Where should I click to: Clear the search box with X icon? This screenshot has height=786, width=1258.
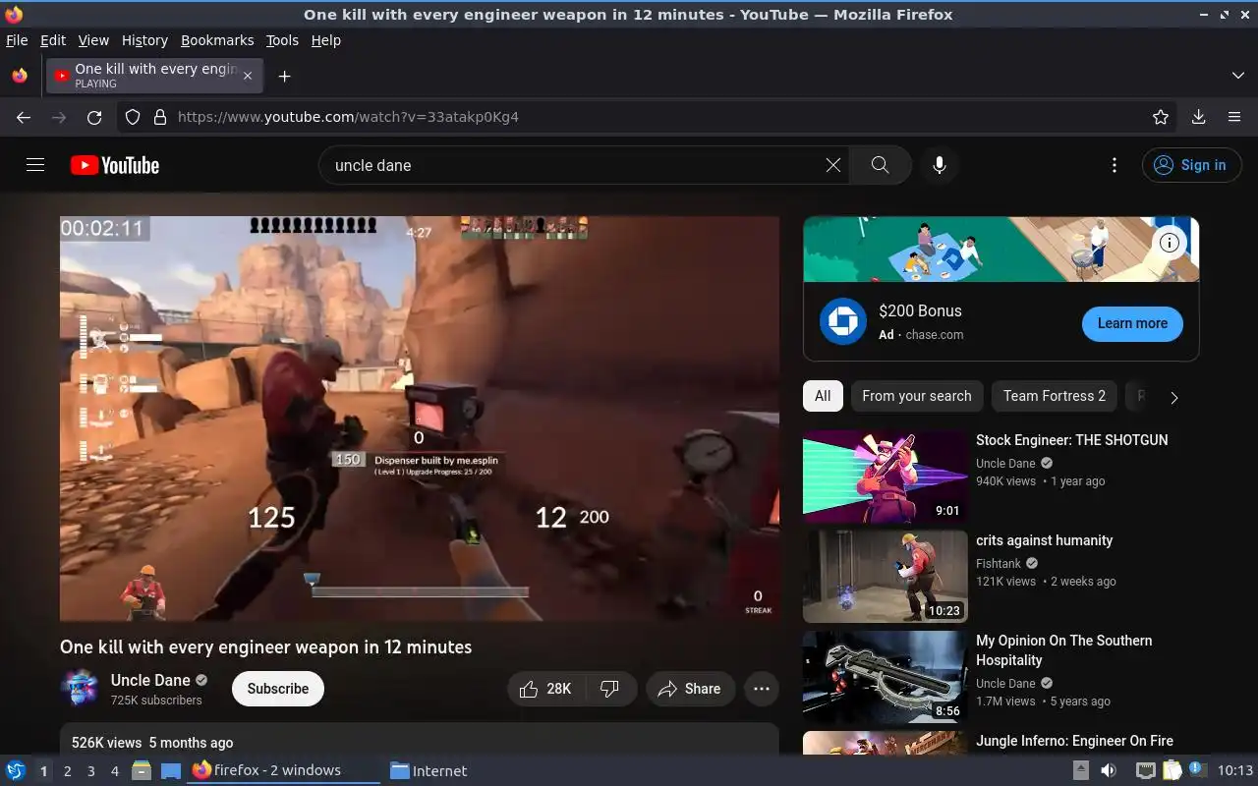(x=832, y=165)
